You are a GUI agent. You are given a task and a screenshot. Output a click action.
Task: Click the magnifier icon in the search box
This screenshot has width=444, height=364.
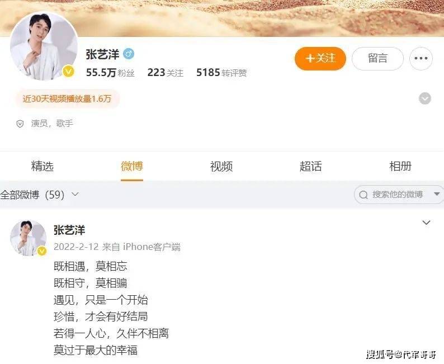click(x=363, y=195)
